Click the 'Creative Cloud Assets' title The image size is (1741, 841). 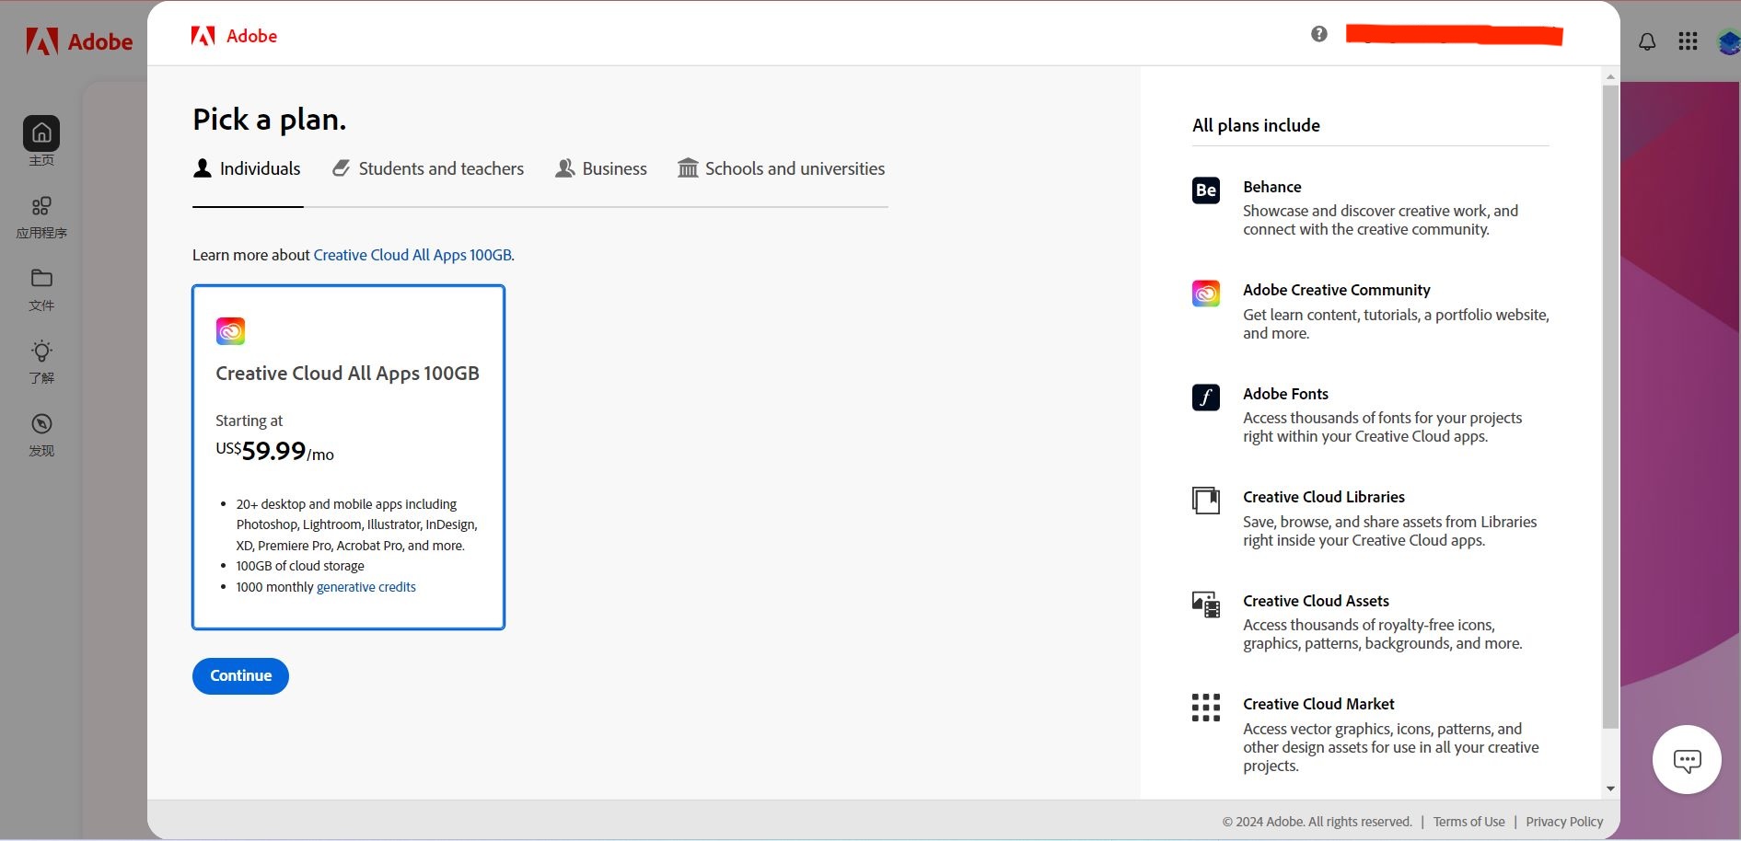point(1316,601)
